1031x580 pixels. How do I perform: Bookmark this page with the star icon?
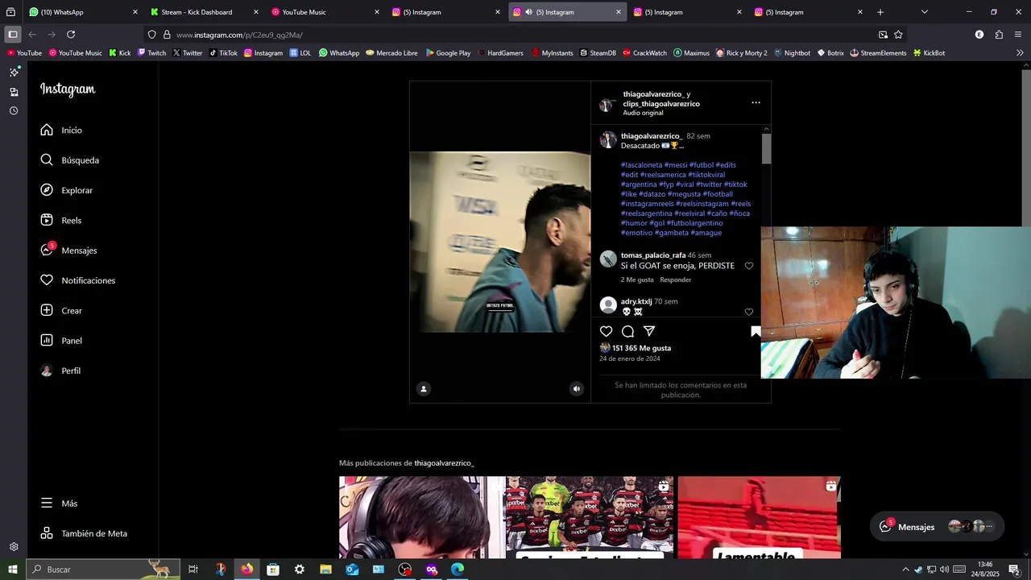point(898,35)
